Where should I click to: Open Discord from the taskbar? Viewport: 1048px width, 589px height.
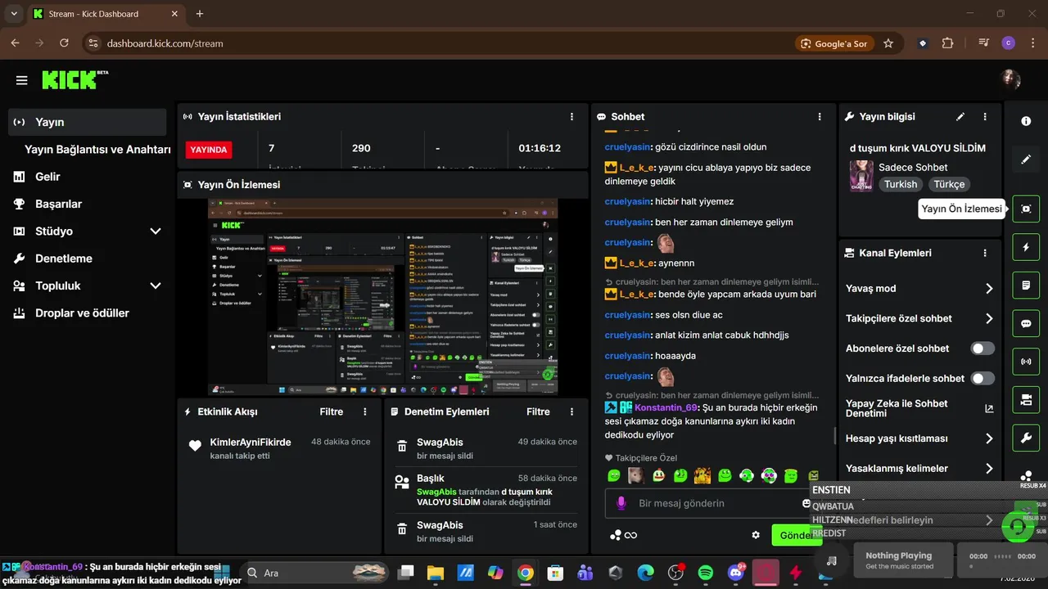pyautogui.click(x=736, y=573)
